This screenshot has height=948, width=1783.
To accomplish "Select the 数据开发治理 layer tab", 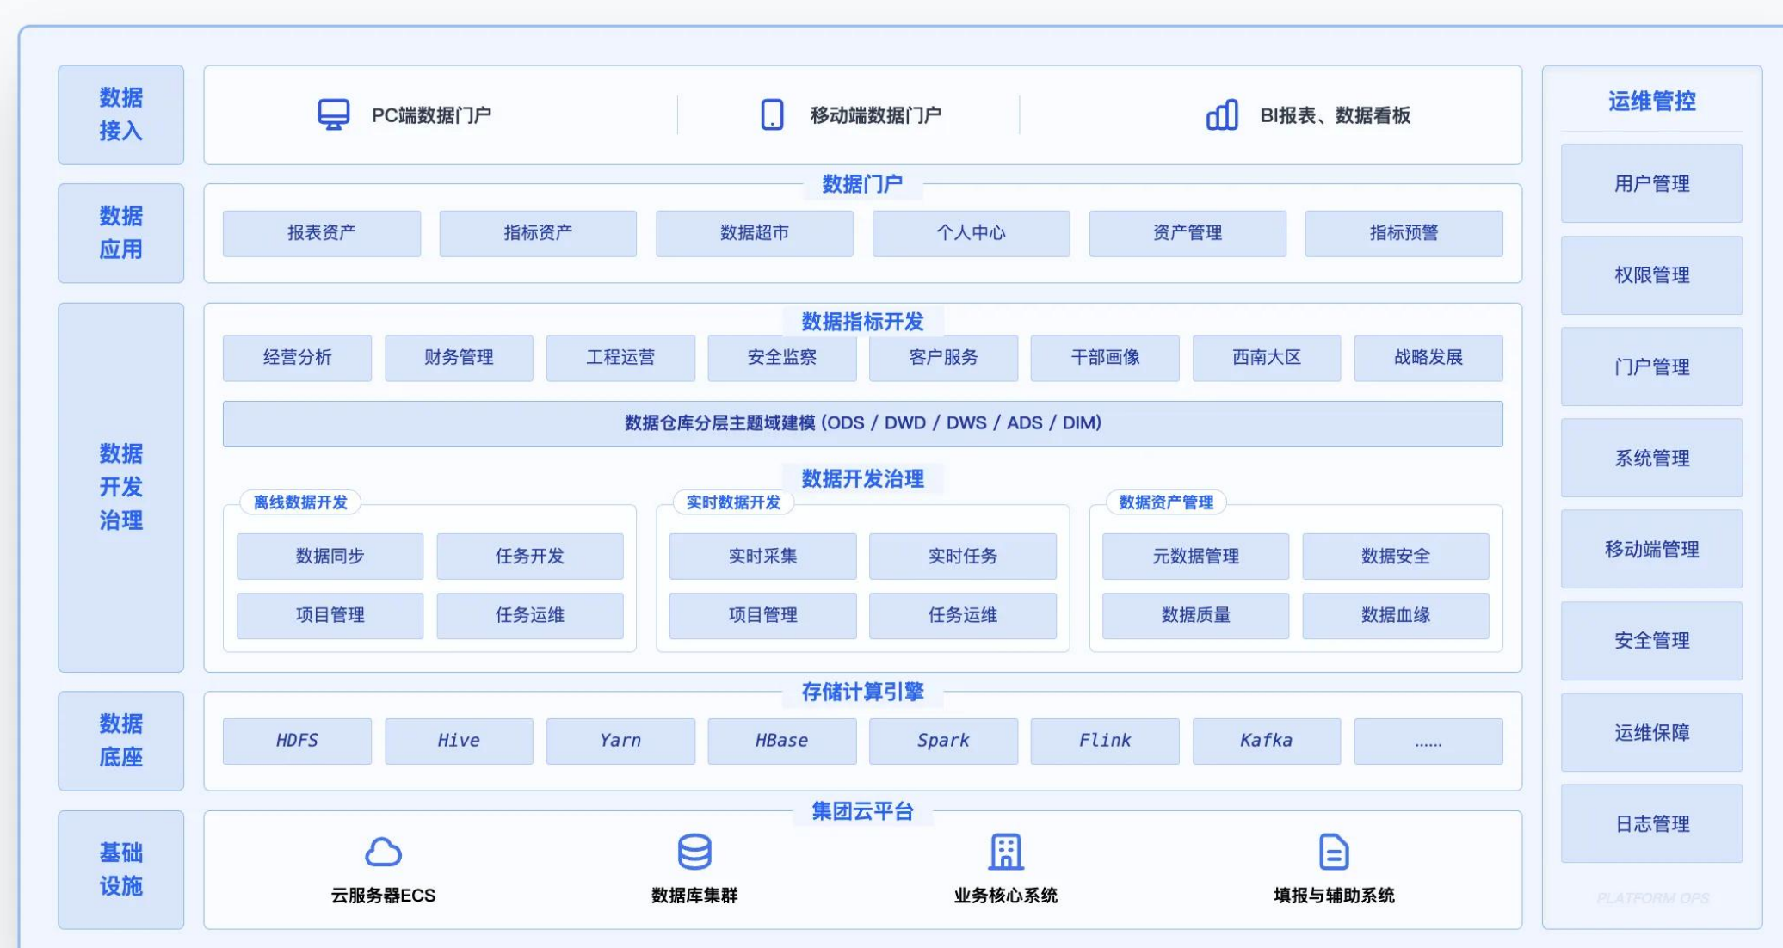I will pos(120,487).
